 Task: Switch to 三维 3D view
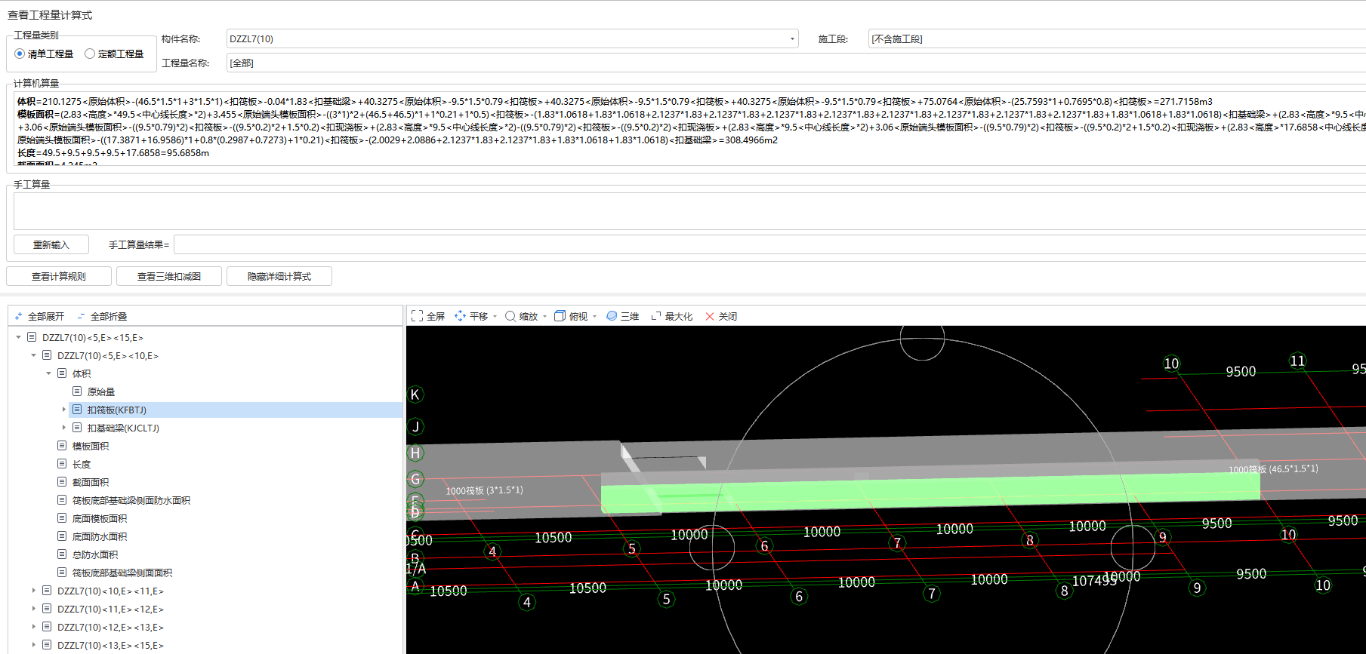[622, 316]
